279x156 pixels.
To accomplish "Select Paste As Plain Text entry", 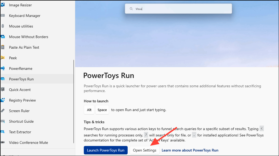I will coord(37,47).
